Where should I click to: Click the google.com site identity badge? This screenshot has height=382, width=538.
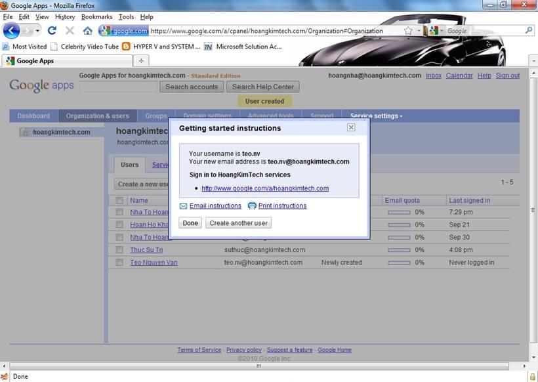[x=124, y=31]
